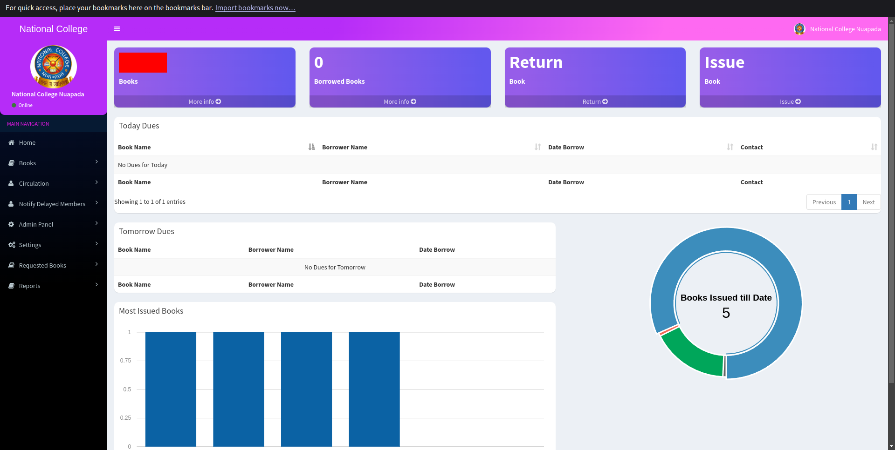The image size is (895, 450).
Task: Click the user avatar icon in header
Action: (799, 29)
